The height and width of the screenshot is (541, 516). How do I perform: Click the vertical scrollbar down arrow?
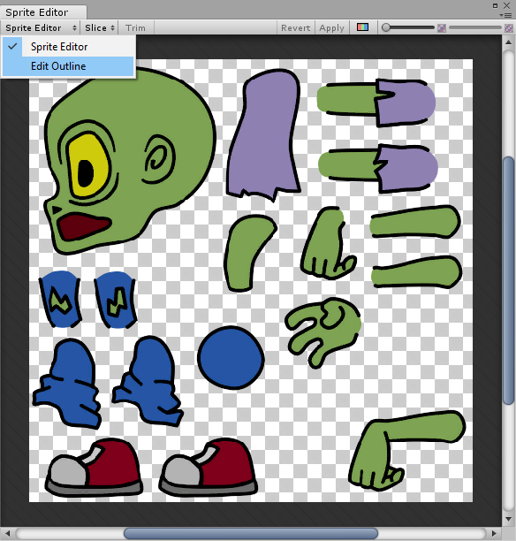(508, 519)
